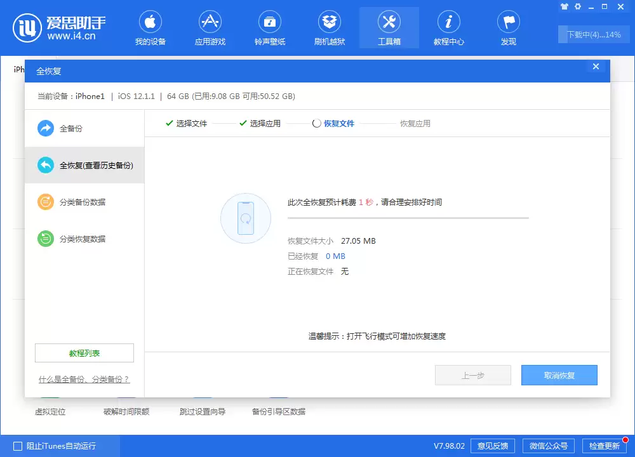This screenshot has width=635, height=457.
Task: Click phone restore illustration icon
Action: [x=245, y=218]
